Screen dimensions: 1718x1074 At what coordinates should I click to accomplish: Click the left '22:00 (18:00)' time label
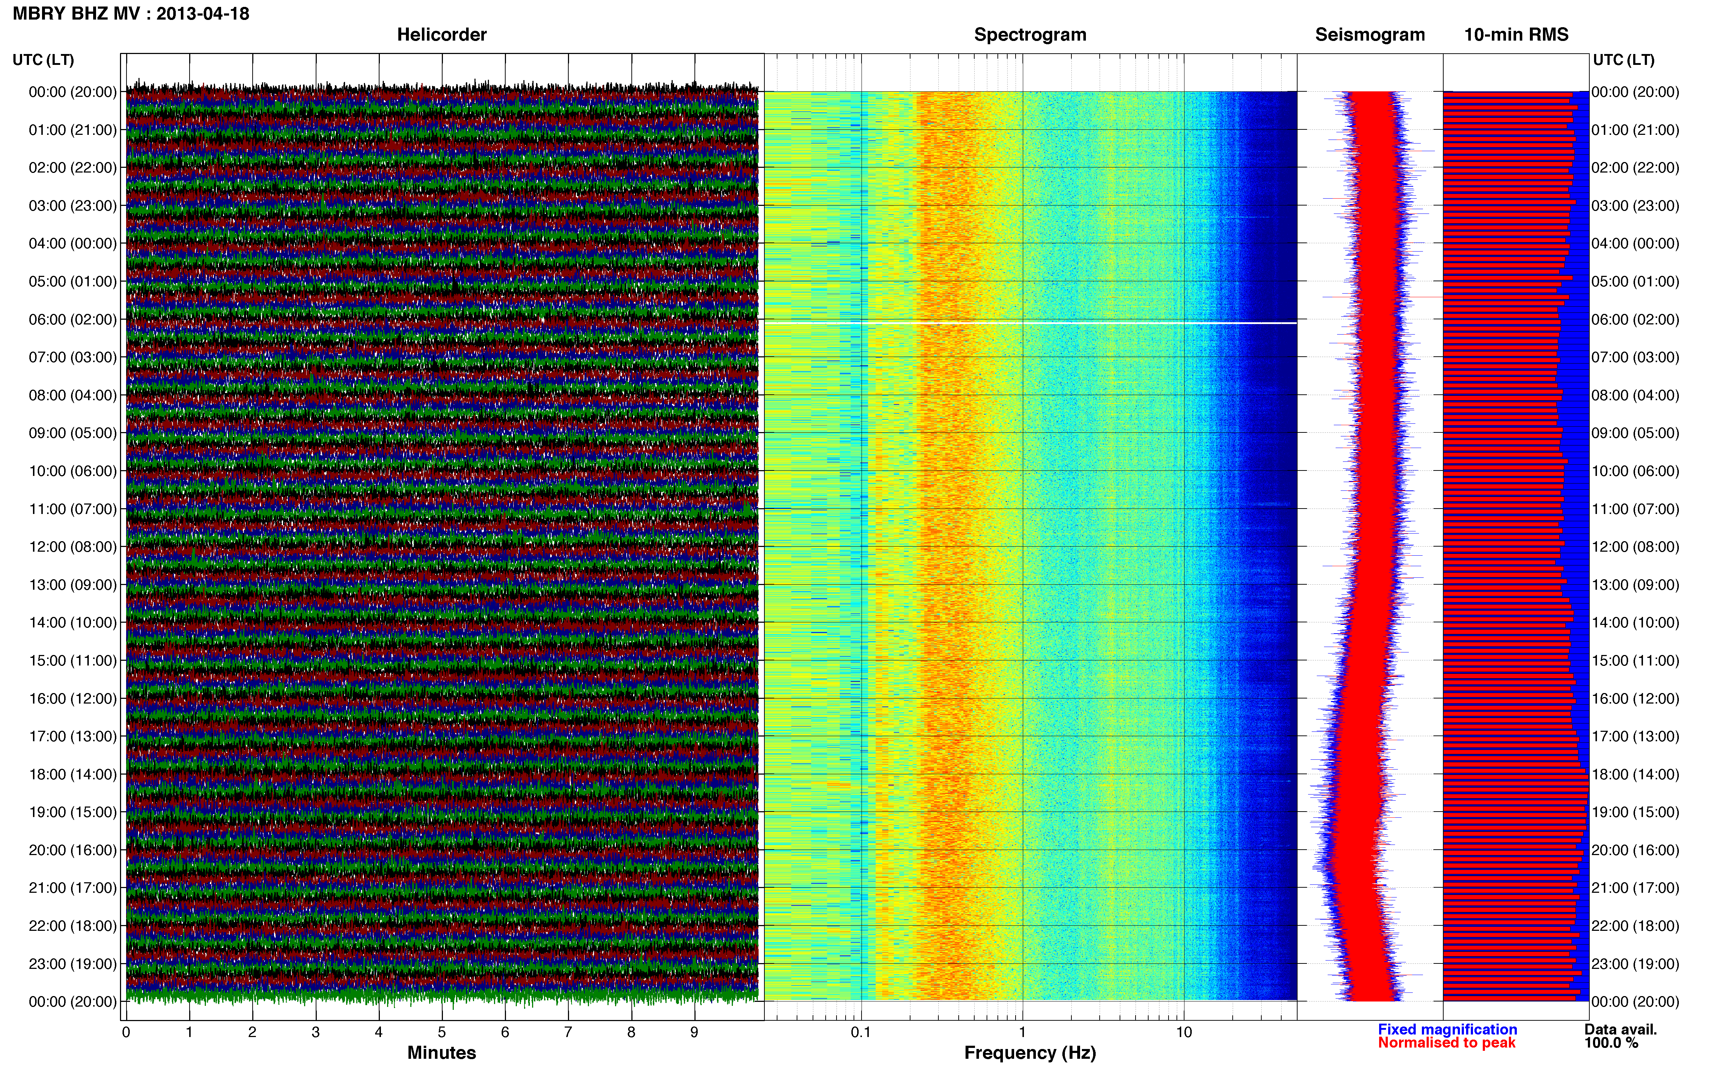72,926
